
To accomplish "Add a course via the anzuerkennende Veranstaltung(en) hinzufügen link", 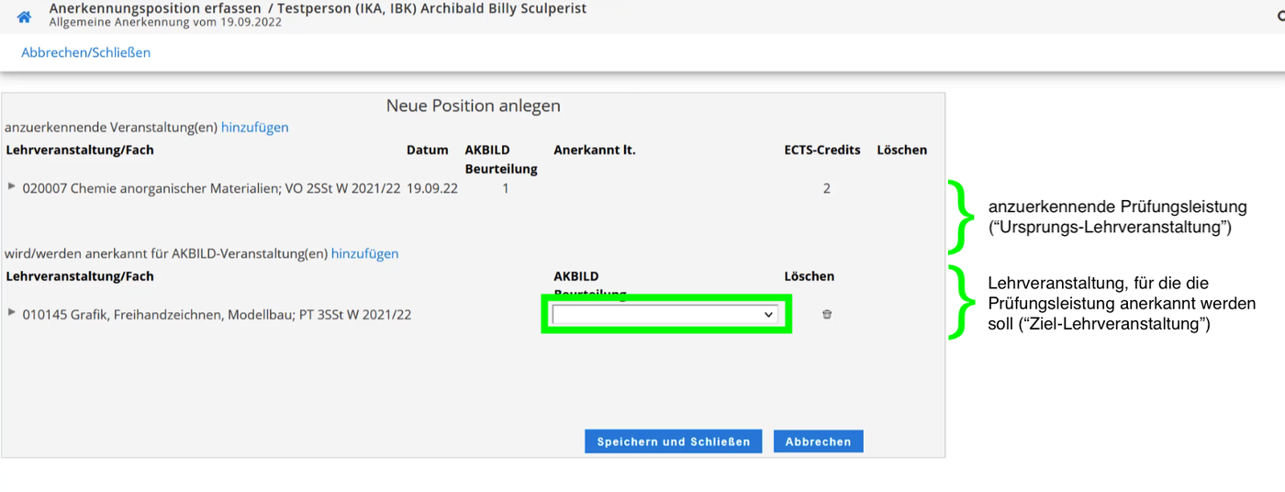I will (255, 128).
